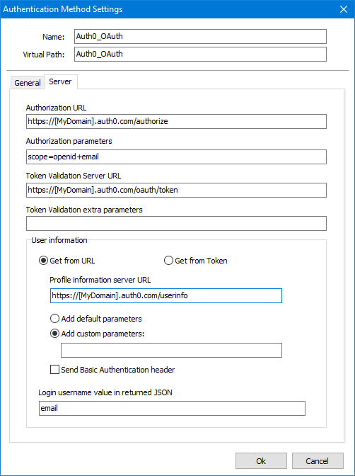
Task: Select the Server tab
Action: [x=60, y=81]
